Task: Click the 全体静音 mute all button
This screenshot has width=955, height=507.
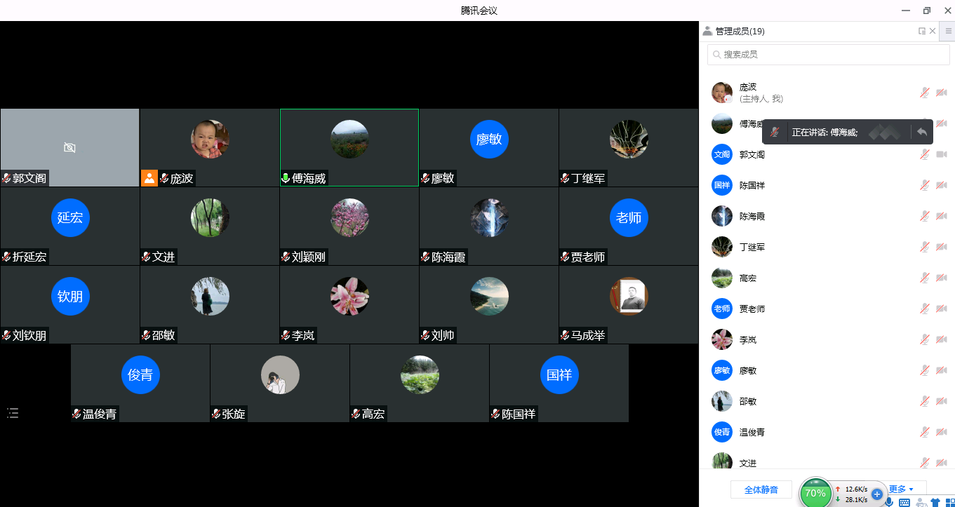Action: click(761, 489)
